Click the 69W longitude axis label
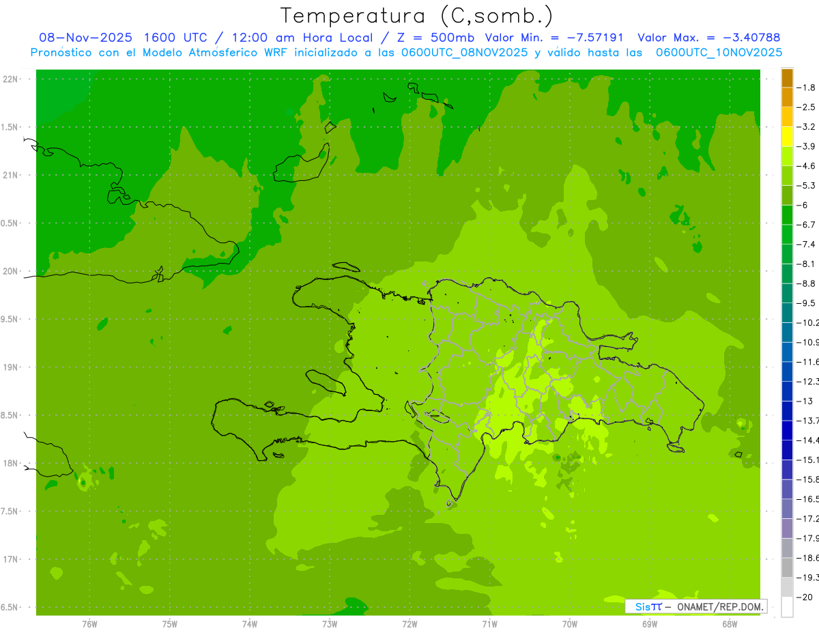Screen dimensions: 819x633 [x=650, y=624]
